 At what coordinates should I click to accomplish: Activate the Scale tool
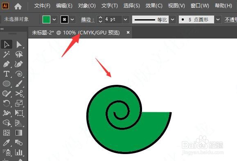coord(19,103)
